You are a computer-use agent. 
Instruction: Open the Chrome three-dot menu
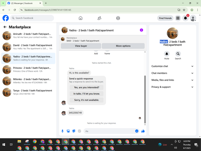pos(197,10)
